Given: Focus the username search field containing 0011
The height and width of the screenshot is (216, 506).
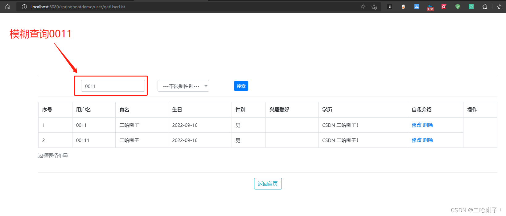Looking at the screenshot, I should (x=113, y=86).
